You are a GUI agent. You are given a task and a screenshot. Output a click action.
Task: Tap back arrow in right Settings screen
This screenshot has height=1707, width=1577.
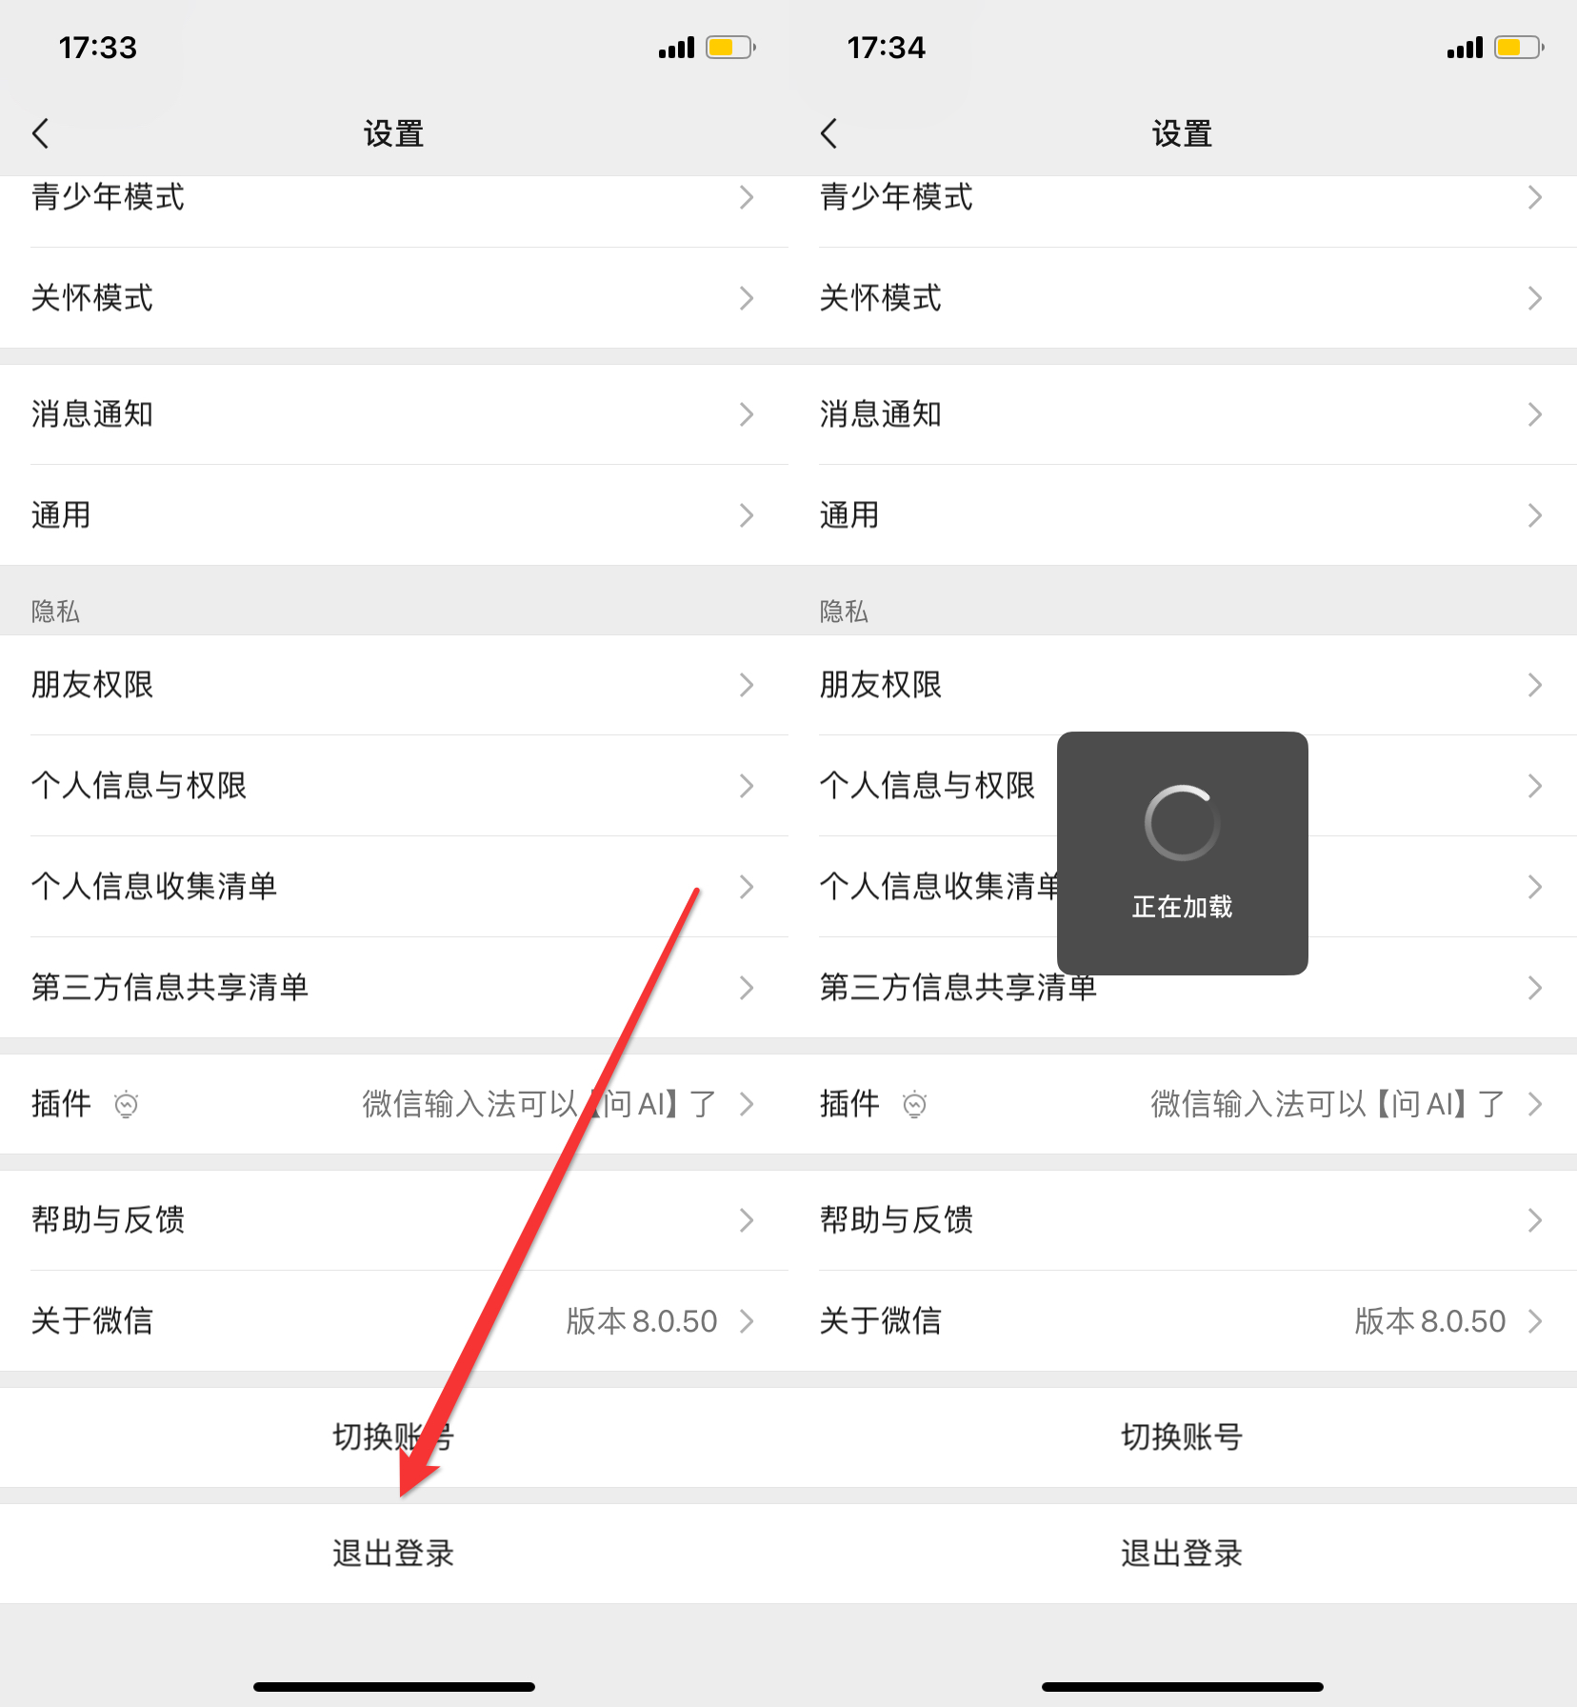[x=828, y=133]
